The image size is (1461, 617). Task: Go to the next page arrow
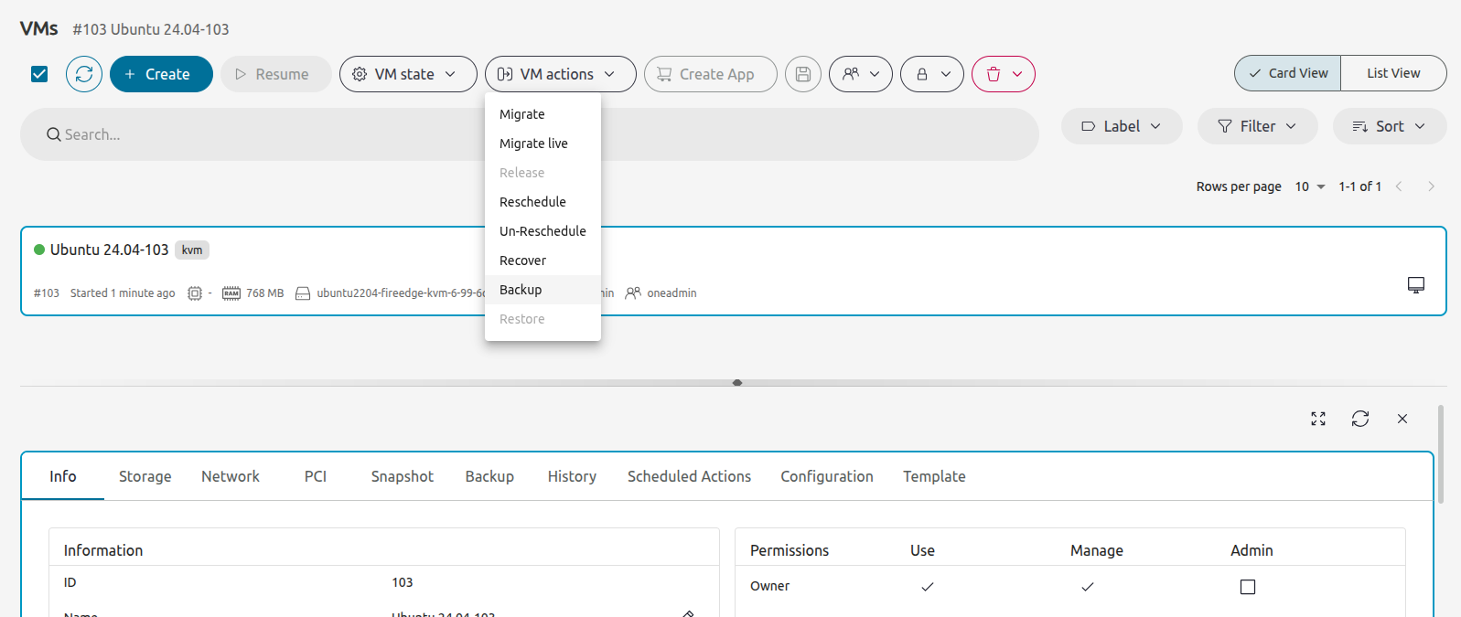click(1432, 186)
